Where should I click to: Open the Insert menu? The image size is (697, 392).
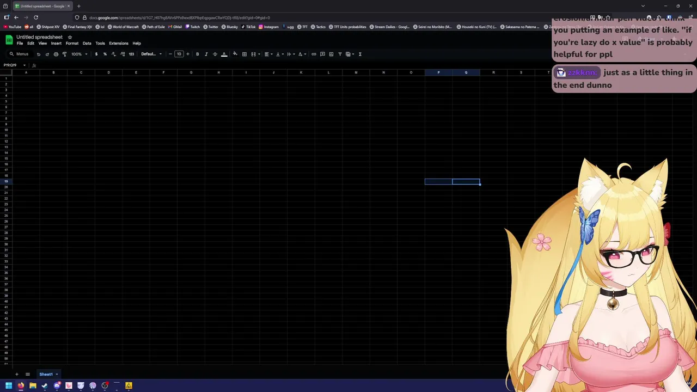56,44
